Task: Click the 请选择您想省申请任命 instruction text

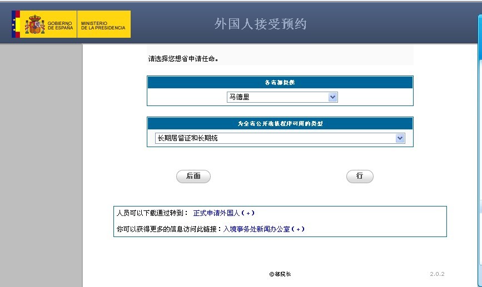Action: [183, 58]
